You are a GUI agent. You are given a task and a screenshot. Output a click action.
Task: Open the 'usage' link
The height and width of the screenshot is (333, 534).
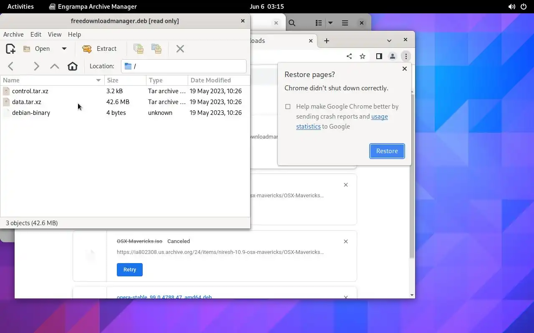pyautogui.click(x=380, y=117)
